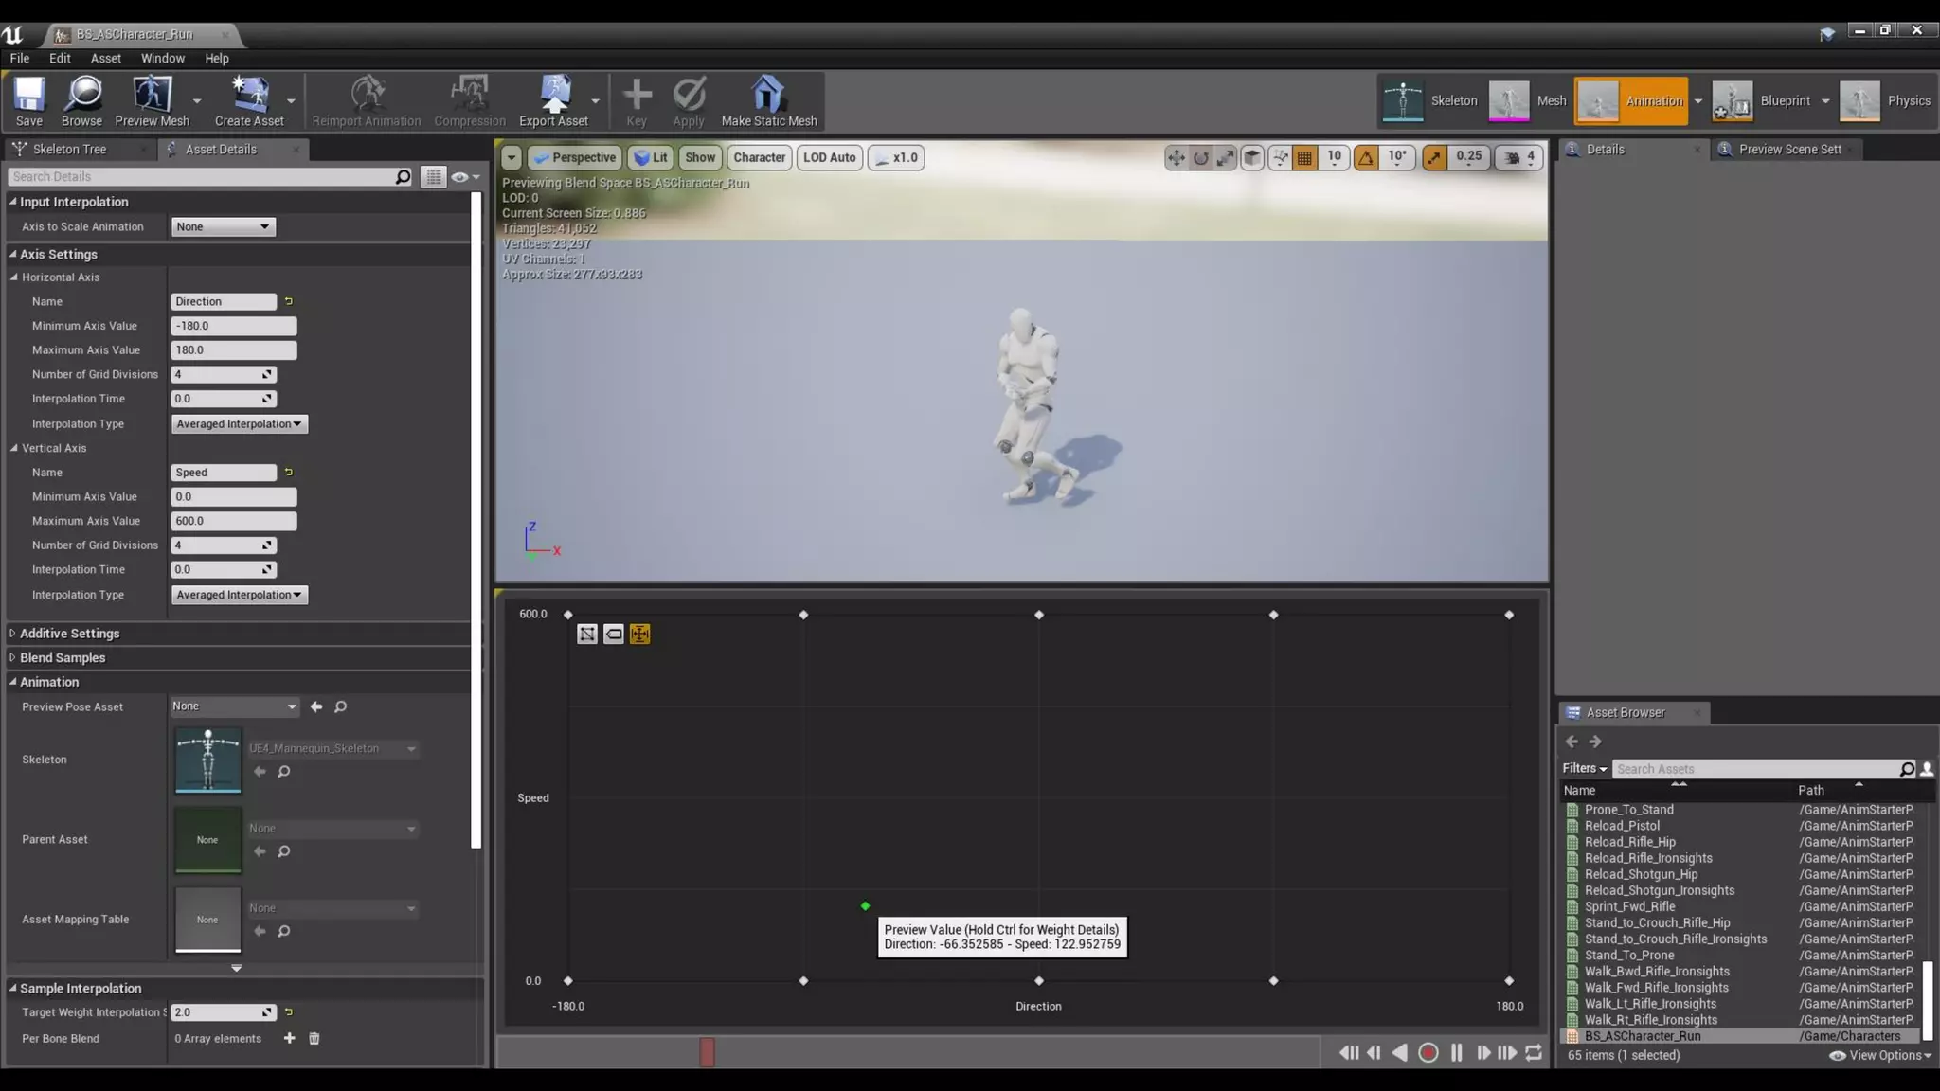
Task: Click the first blend grid tool icon
Action: pos(587,634)
